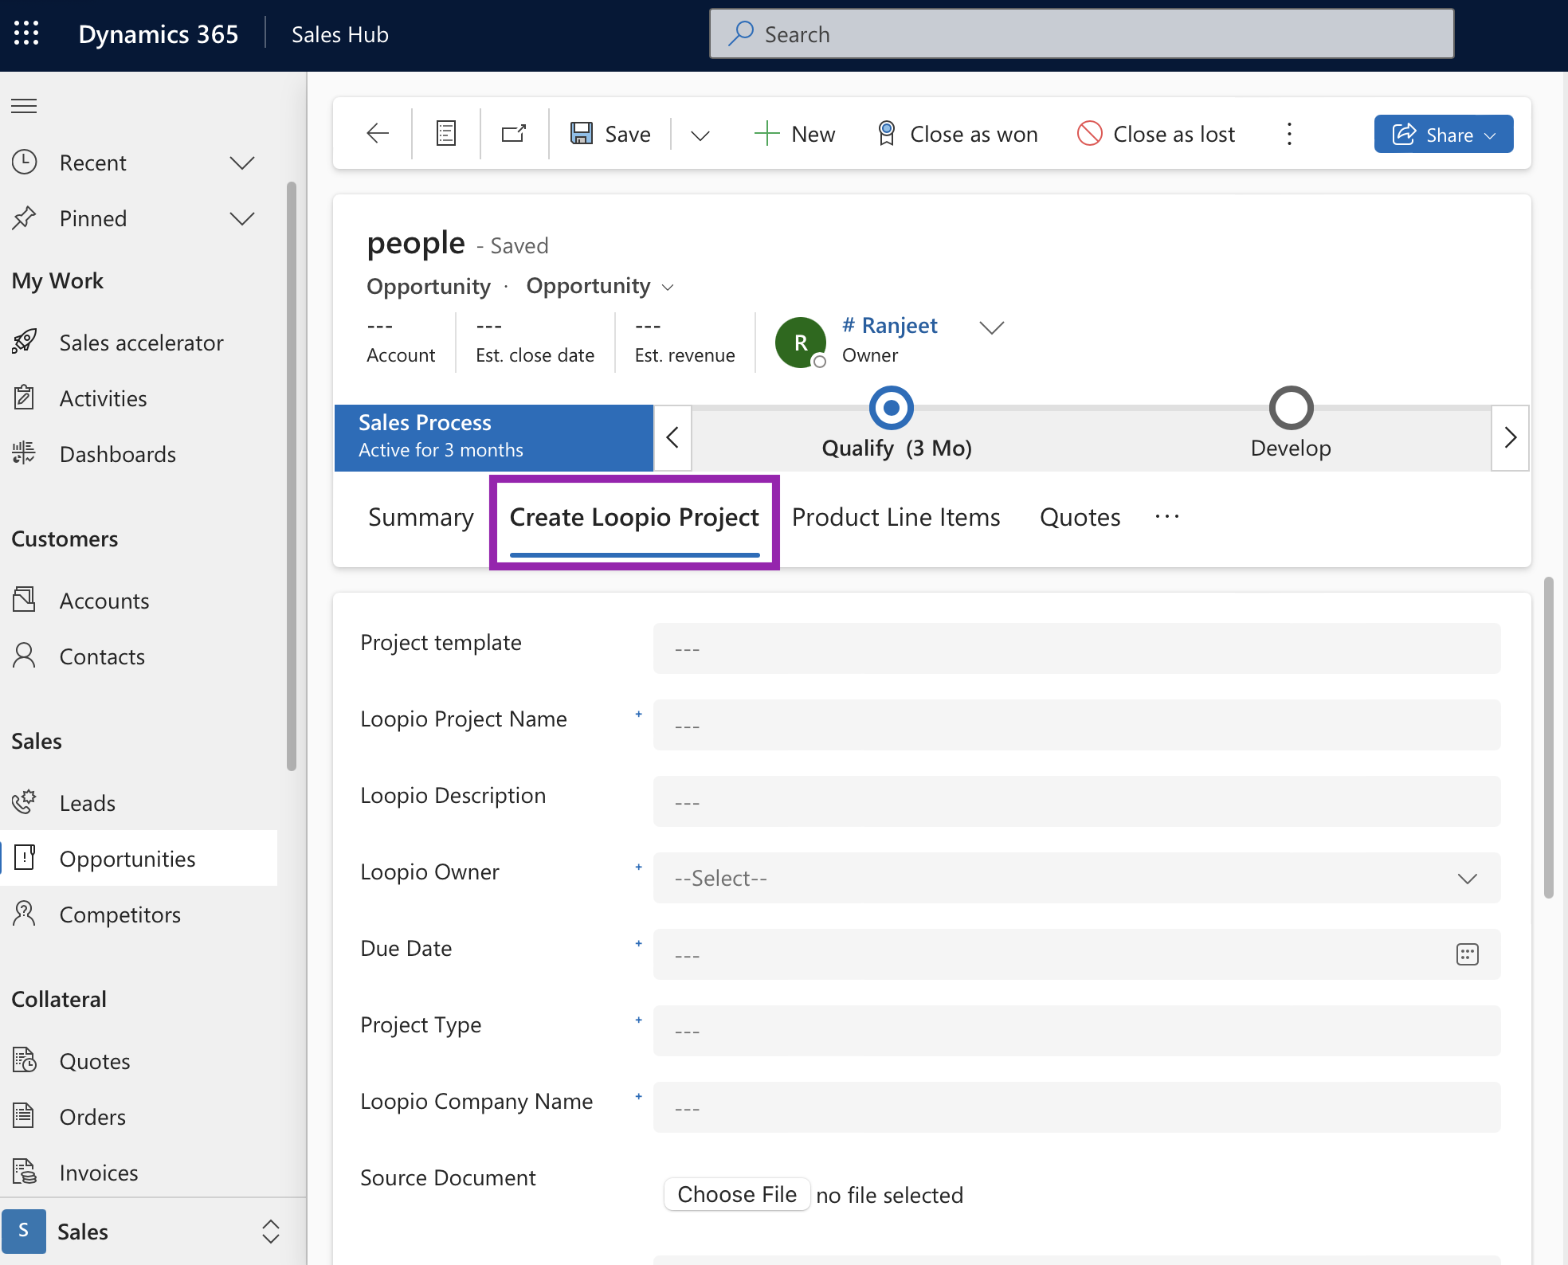Select the Develop stage circle
Screen dimensions: 1568x1265
pyautogui.click(x=1291, y=408)
